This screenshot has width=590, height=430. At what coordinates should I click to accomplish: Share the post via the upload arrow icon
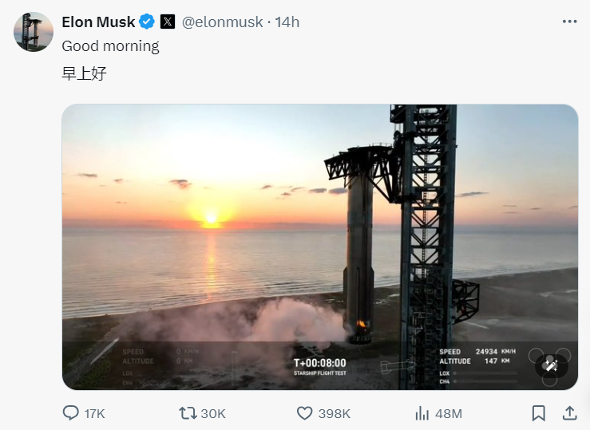tap(569, 413)
